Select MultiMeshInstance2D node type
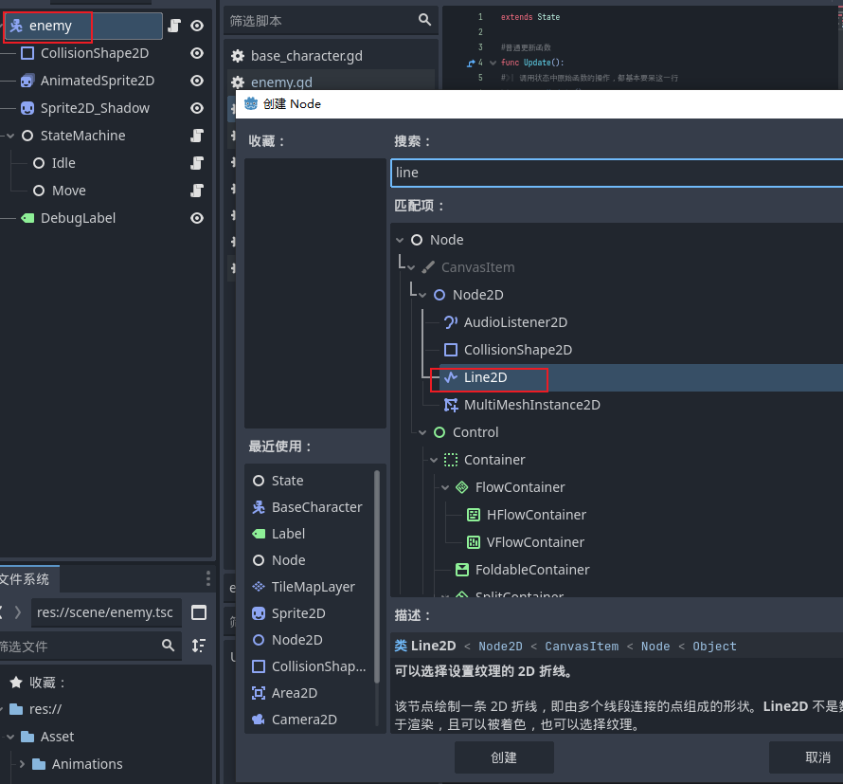This screenshot has height=784, width=843. [531, 405]
